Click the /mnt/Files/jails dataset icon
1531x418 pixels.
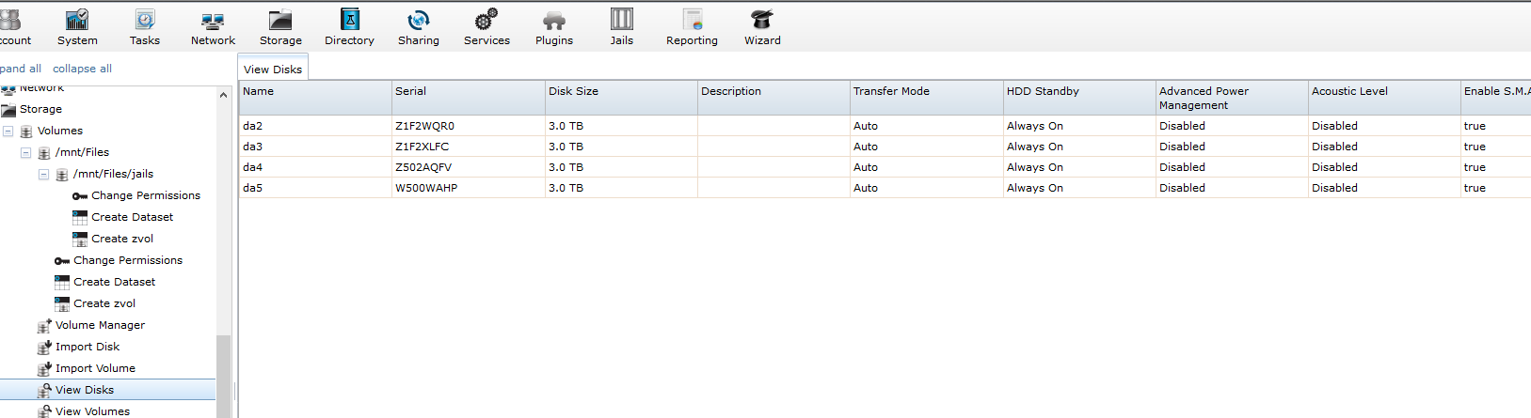62,175
